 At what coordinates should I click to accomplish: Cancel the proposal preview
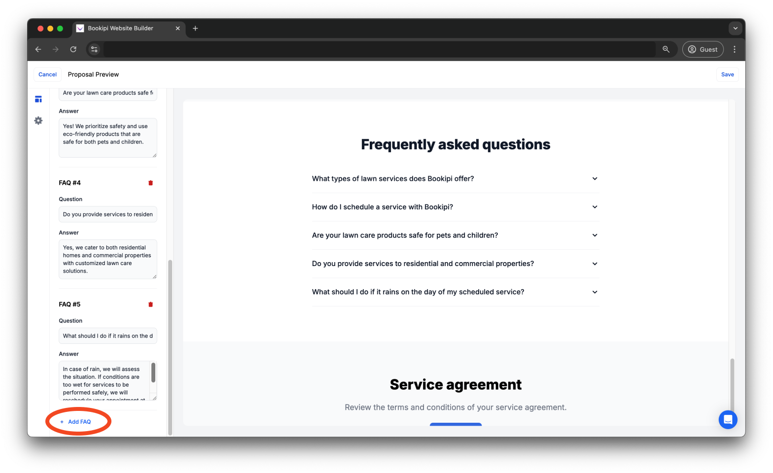coord(47,74)
